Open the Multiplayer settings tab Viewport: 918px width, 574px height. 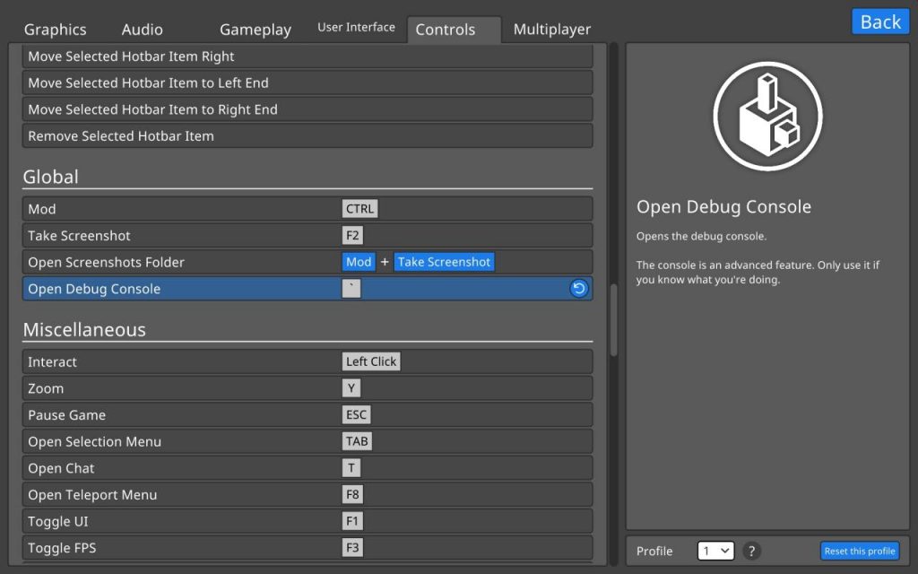tap(551, 29)
